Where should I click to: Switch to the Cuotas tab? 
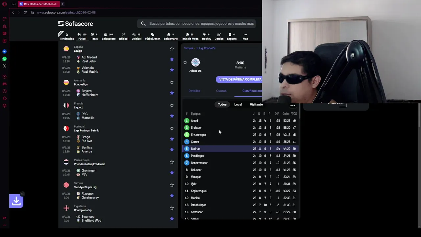click(x=221, y=91)
